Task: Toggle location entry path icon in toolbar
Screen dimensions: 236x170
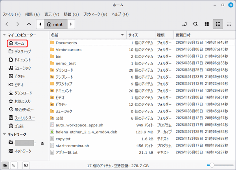Action: pyautogui.click(x=184, y=24)
